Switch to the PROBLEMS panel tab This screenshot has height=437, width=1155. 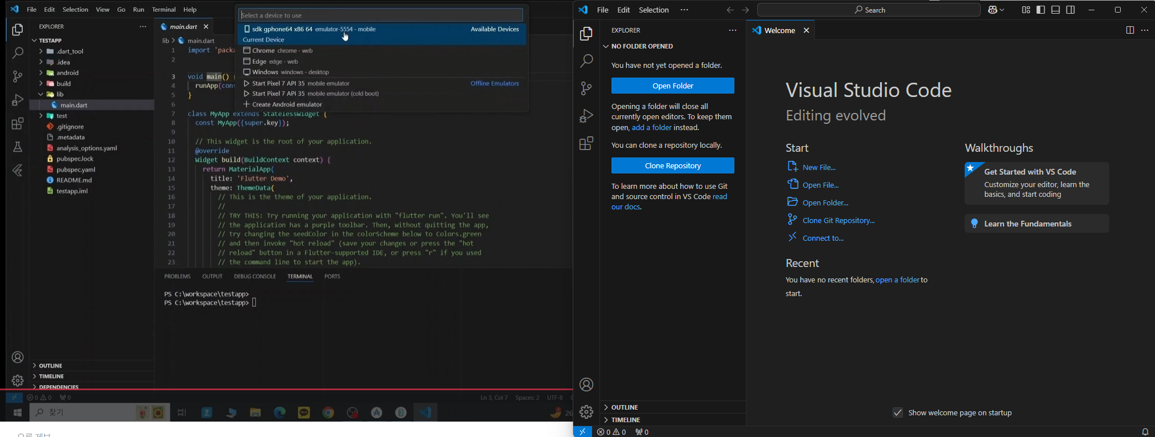177,276
